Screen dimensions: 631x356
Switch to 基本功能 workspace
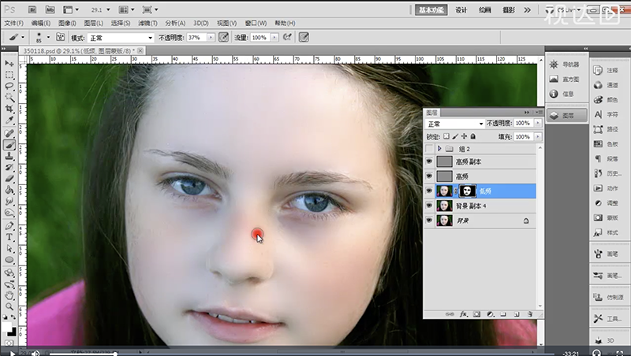click(431, 10)
